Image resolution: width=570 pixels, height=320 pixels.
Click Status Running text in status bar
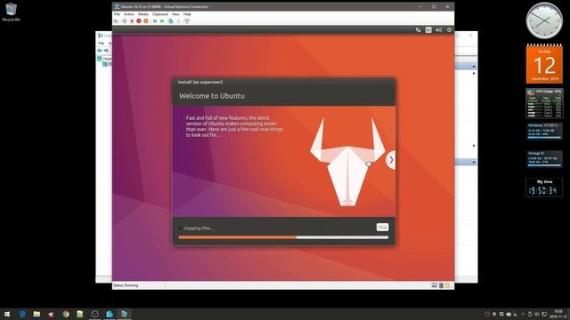[126, 285]
